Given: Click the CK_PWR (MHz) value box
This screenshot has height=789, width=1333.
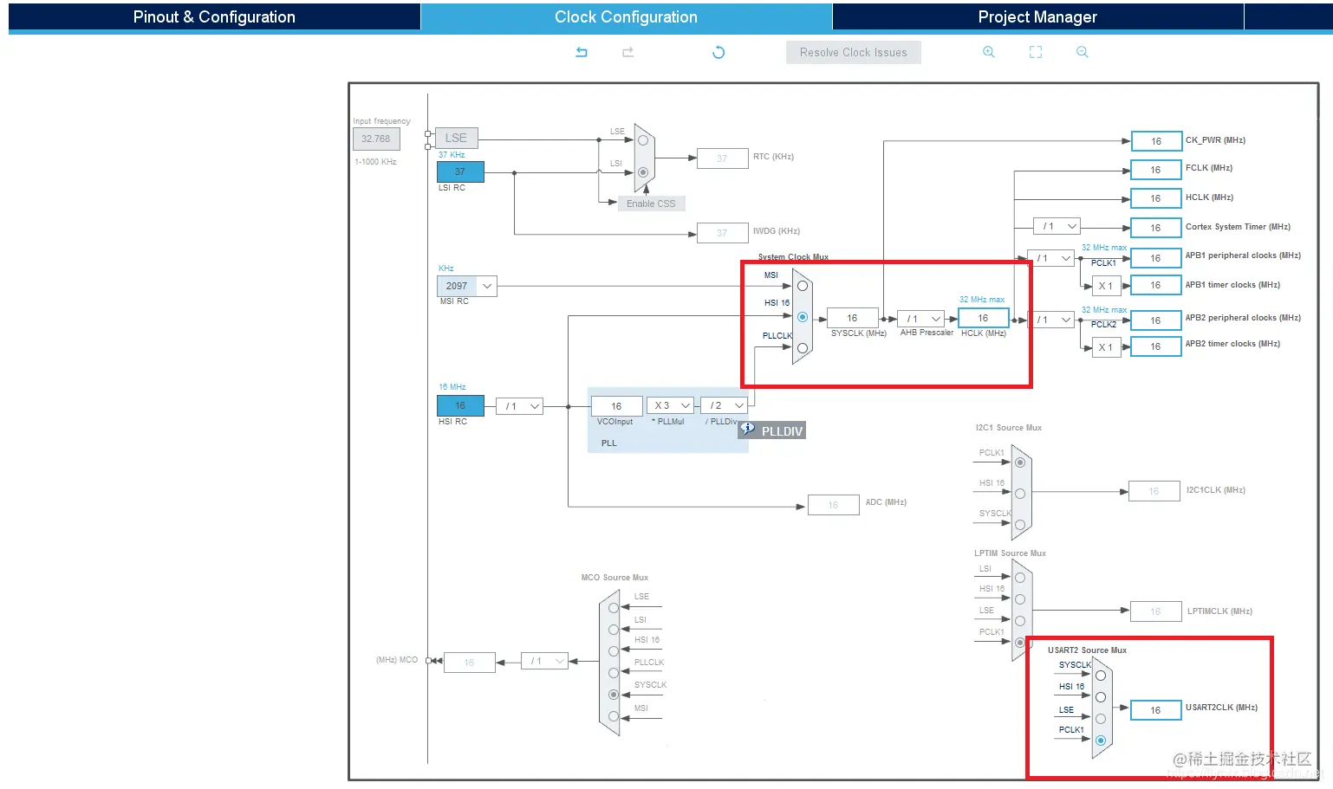Looking at the screenshot, I should tap(1156, 141).
